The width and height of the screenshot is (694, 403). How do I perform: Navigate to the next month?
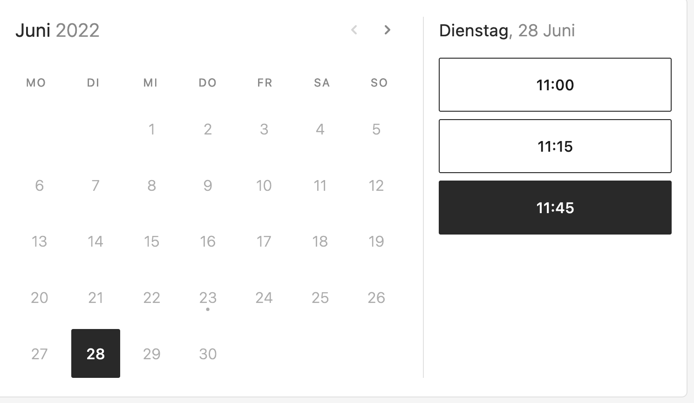(x=388, y=30)
